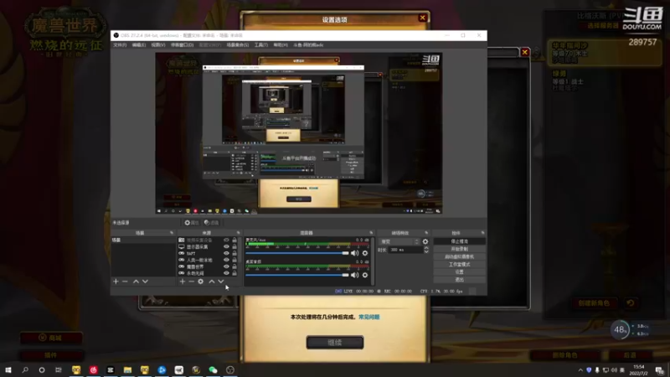Open settings gear of microphone/Aux mixer channel

pyautogui.click(x=365, y=253)
